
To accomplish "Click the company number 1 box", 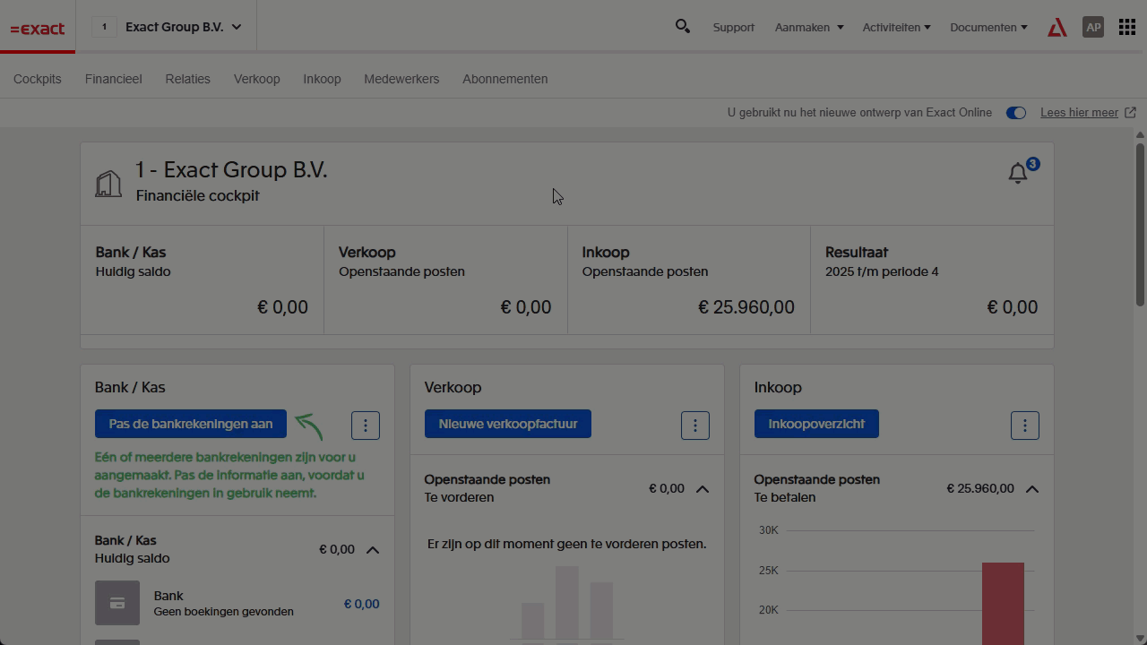I will point(104,27).
